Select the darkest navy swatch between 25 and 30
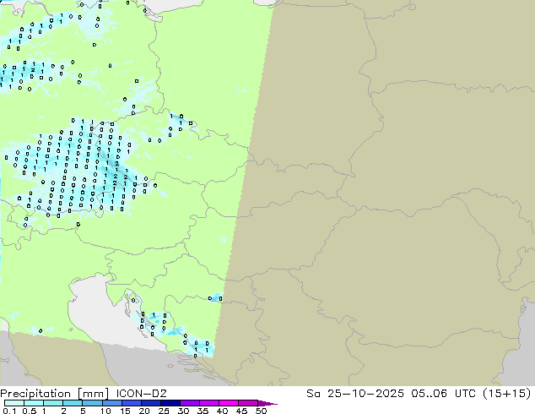 click(170, 403)
